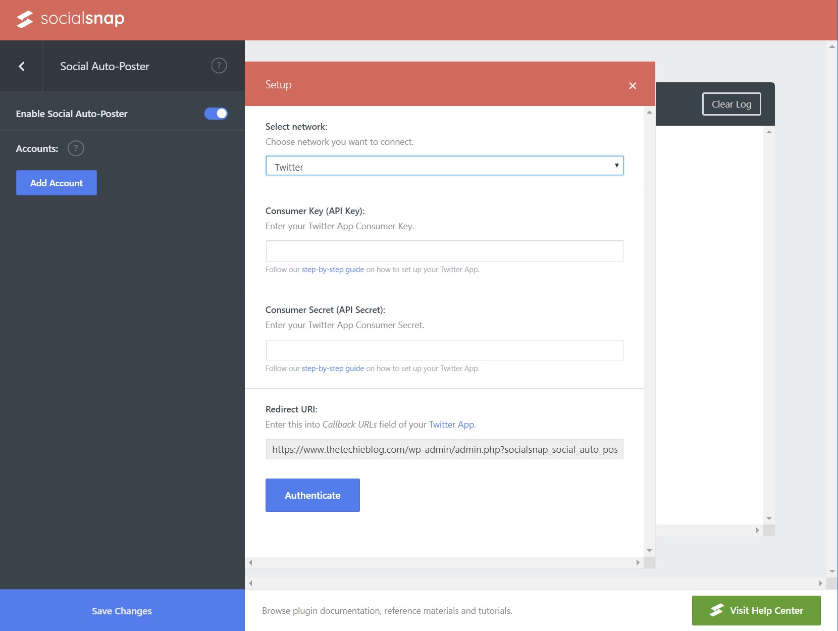Viewport: 838px width, 631px height.
Task: Open the Select network dropdown showing Twitter
Action: (x=444, y=166)
